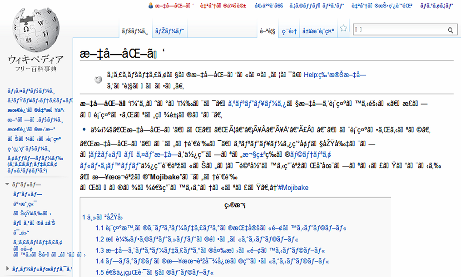Collapse the expanded sidebar section via its down triangle
This screenshot has height=277, width=461.
[x=7, y=184]
